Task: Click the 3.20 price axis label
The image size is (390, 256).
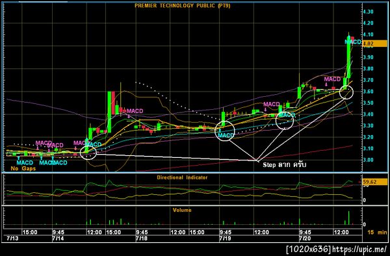Action: [368, 137]
